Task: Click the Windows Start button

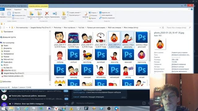Action: click(x=3, y=109)
